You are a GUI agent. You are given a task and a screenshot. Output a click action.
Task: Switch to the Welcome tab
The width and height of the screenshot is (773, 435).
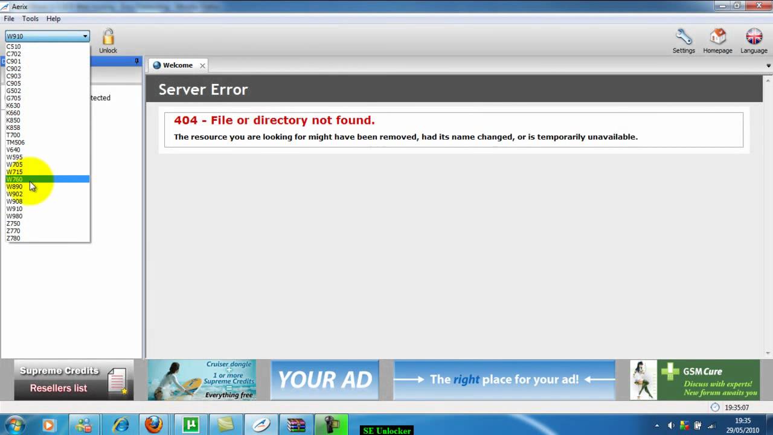point(178,65)
